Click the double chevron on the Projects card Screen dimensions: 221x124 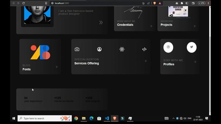coord(195,26)
